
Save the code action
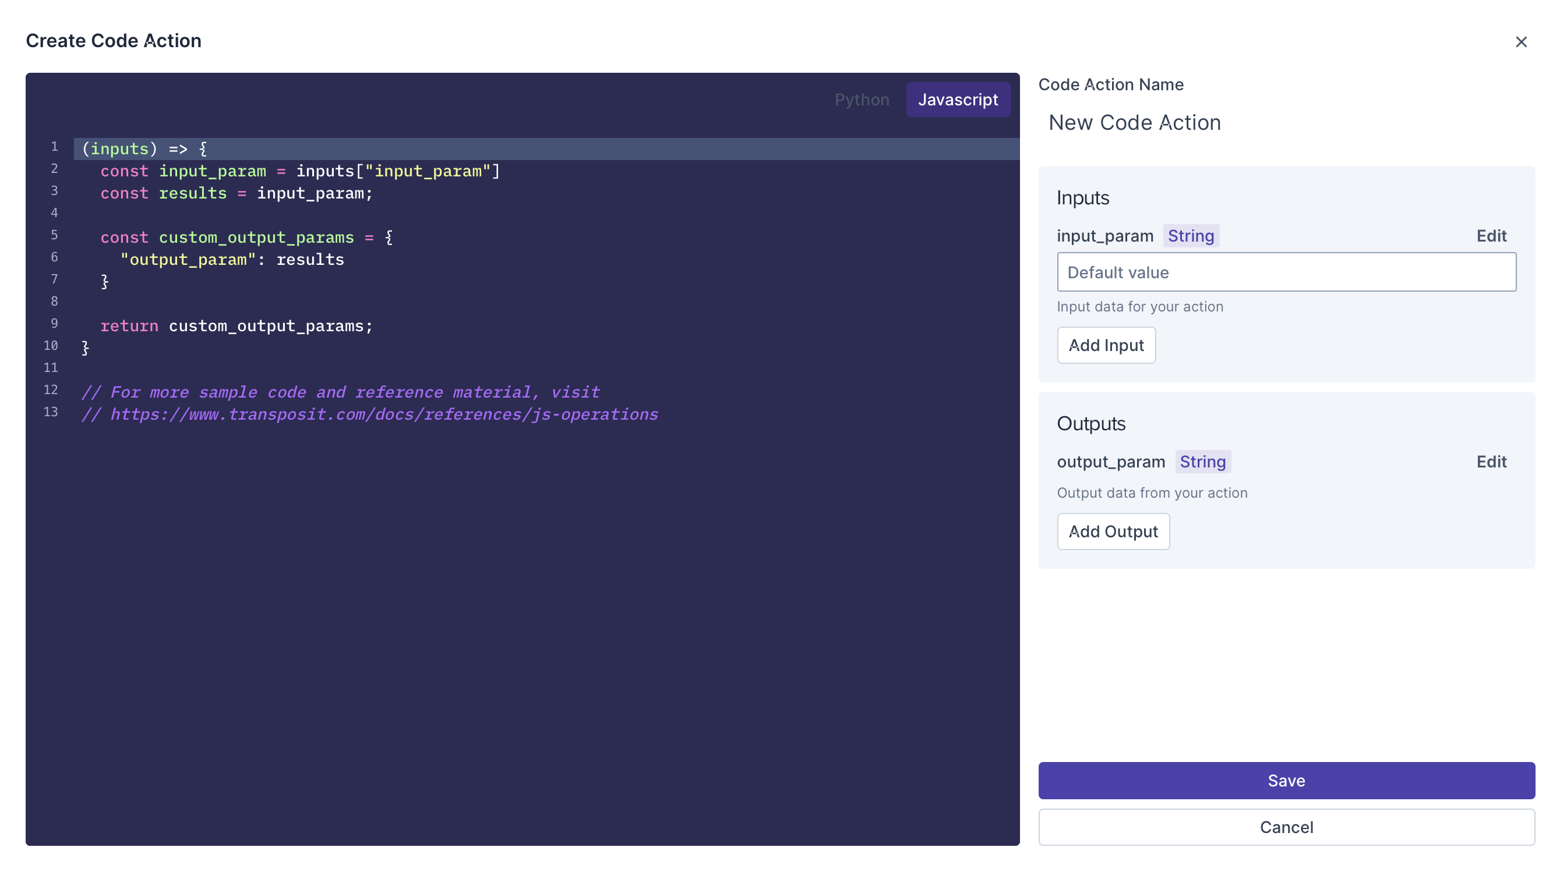click(x=1286, y=780)
